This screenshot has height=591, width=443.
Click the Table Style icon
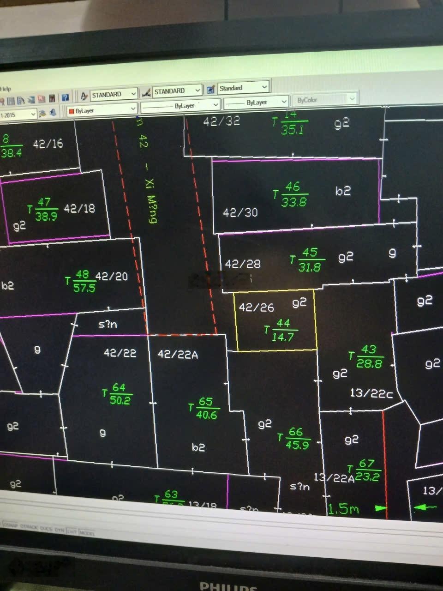(x=210, y=89)
